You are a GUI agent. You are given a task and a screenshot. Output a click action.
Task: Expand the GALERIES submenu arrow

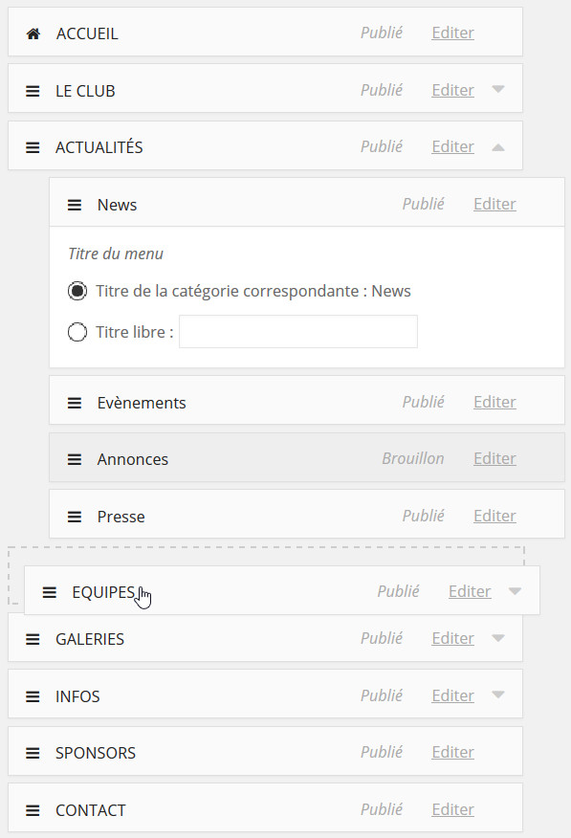(498, 637)
